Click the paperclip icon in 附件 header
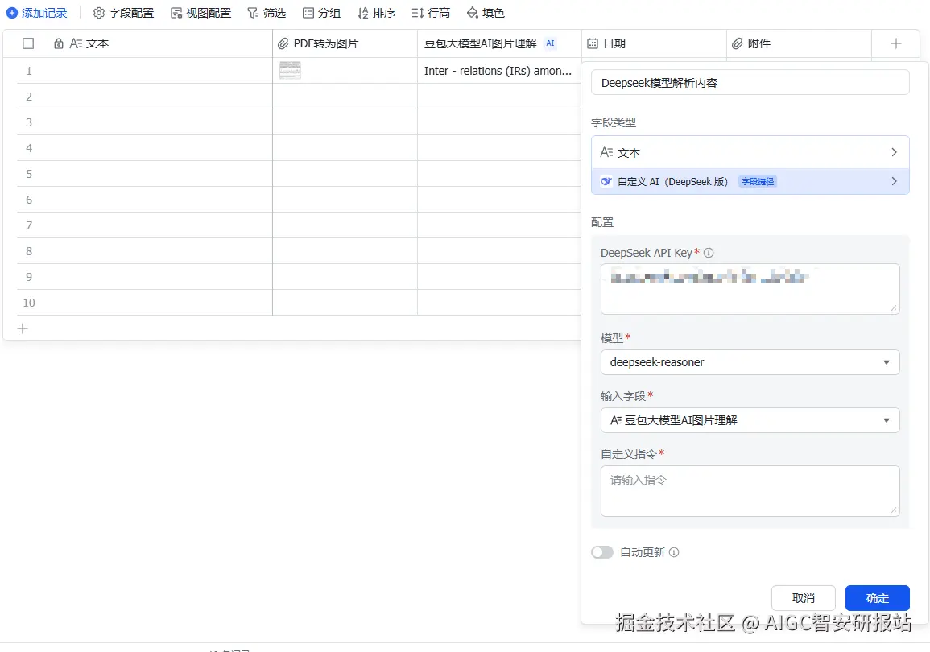 (x=738, y=43)
